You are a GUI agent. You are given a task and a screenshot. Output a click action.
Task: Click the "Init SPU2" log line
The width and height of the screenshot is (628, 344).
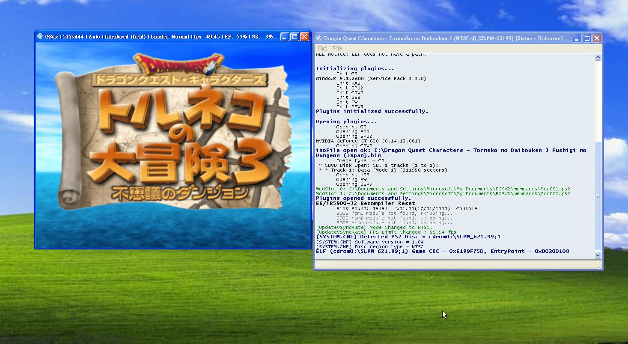coord(350,88)
